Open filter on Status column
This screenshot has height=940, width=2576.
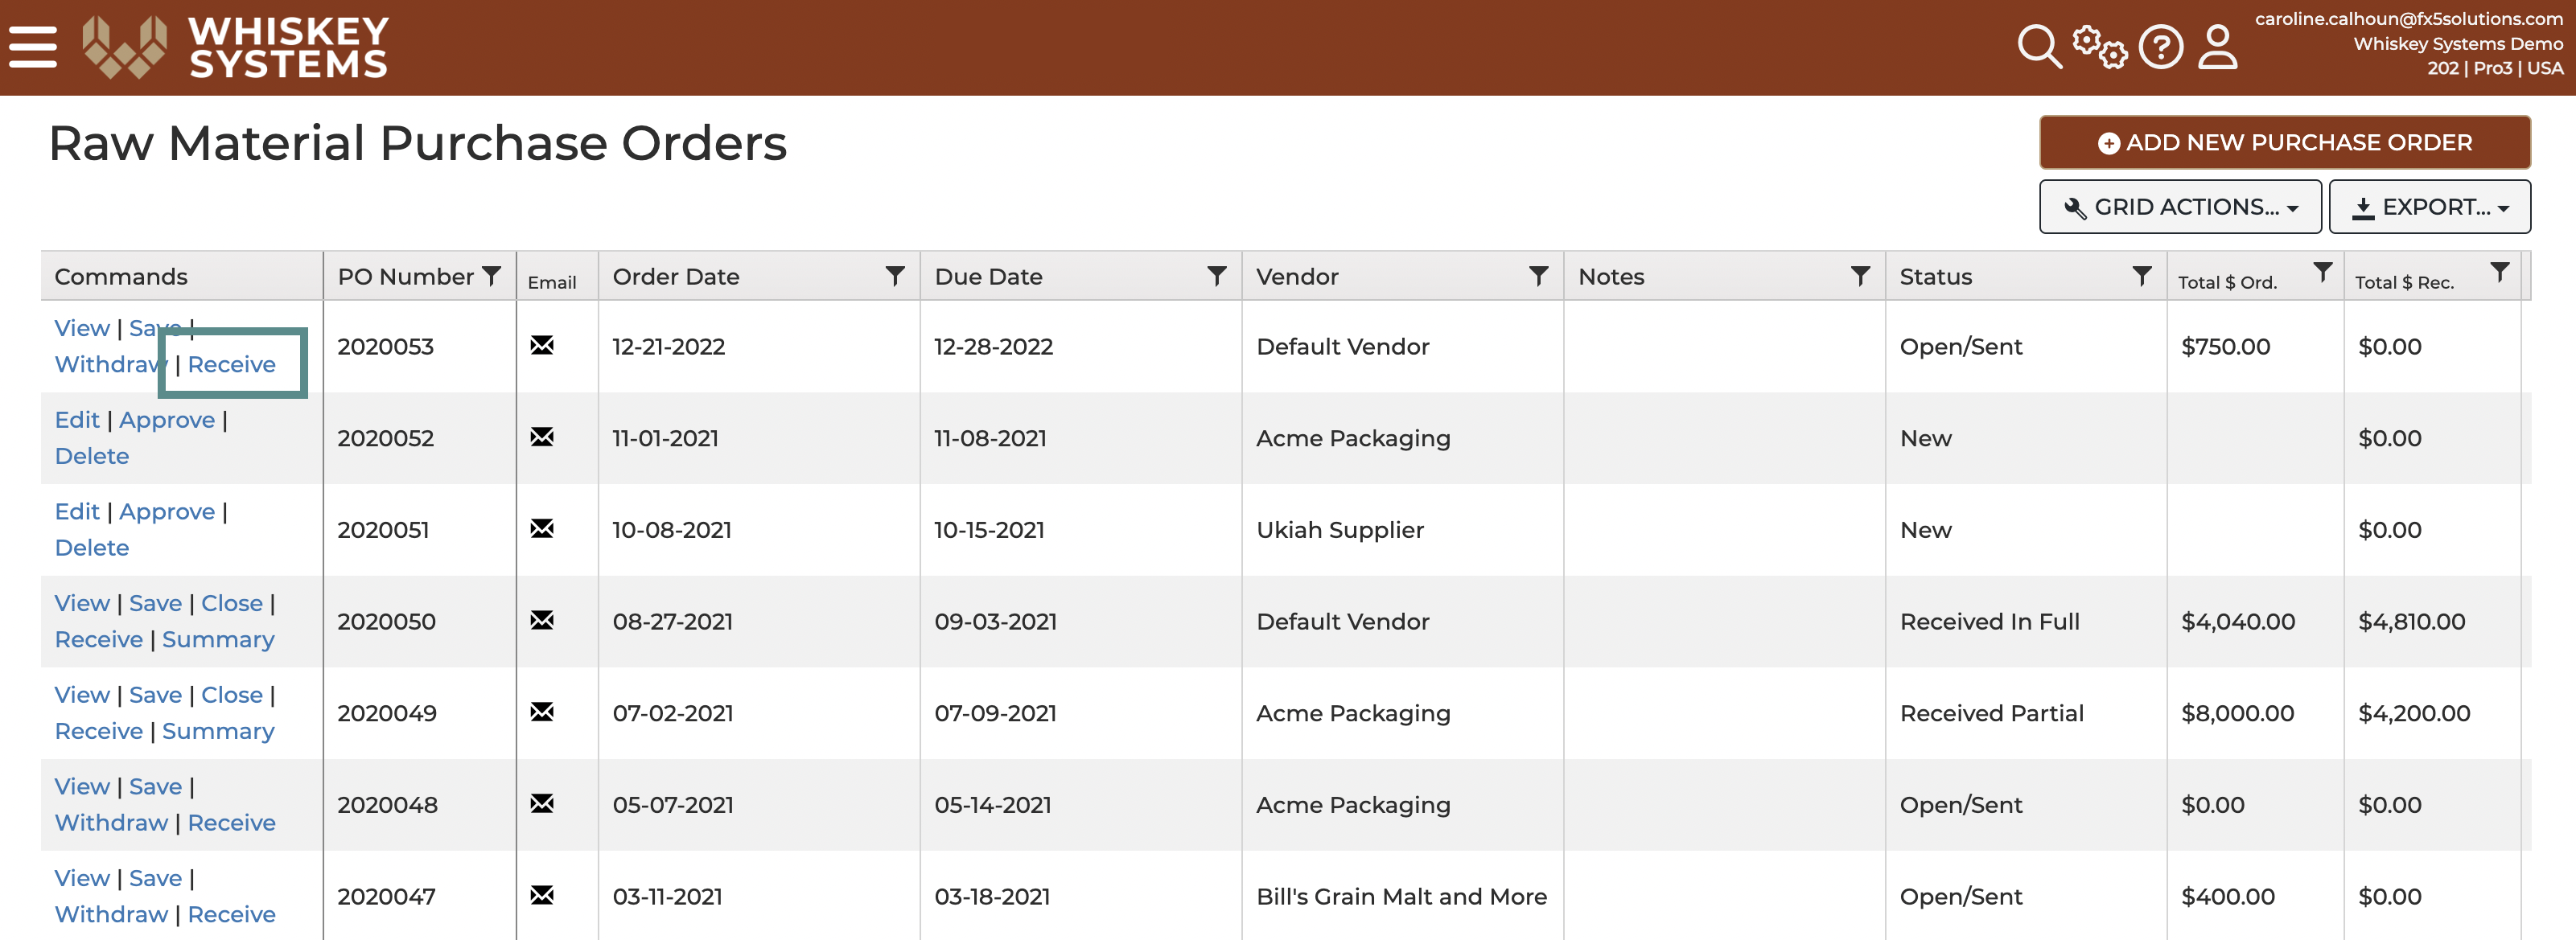point(2142,276)
